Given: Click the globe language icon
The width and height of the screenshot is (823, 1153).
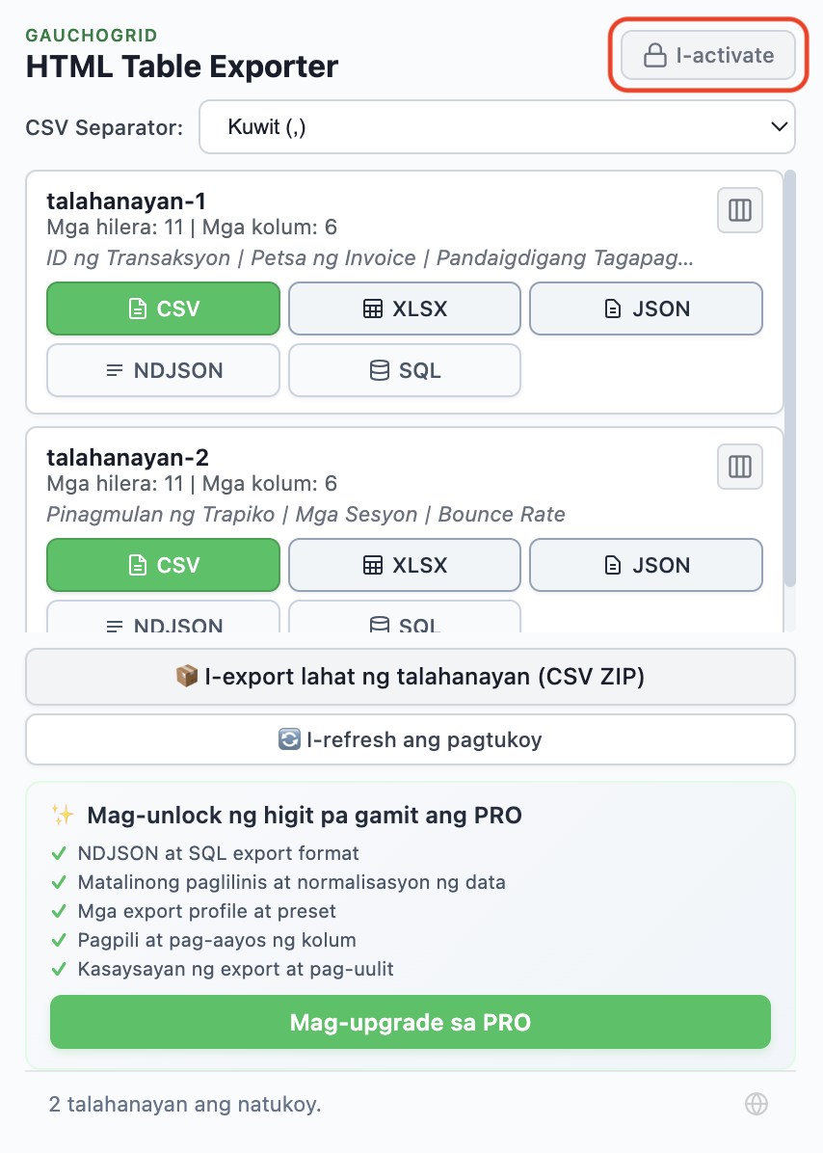Looking at the screenshot, I should (x=757, y=1104).
